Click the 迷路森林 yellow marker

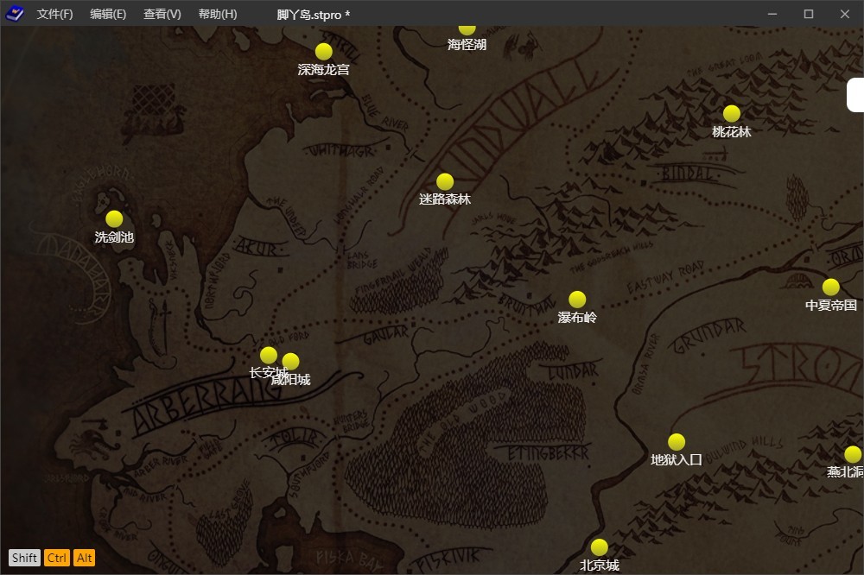(445, 181)
